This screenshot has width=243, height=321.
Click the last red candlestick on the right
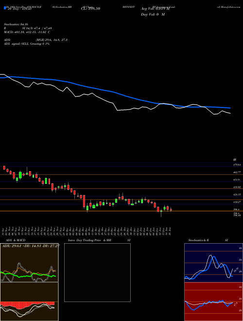pos(171,210)
